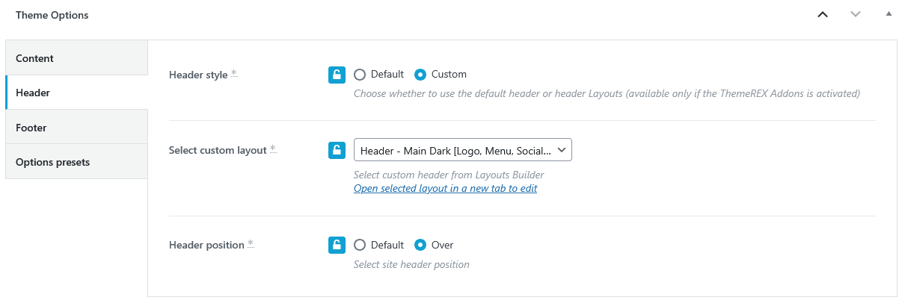Move the Theme Options panel up

coord(823,15)
